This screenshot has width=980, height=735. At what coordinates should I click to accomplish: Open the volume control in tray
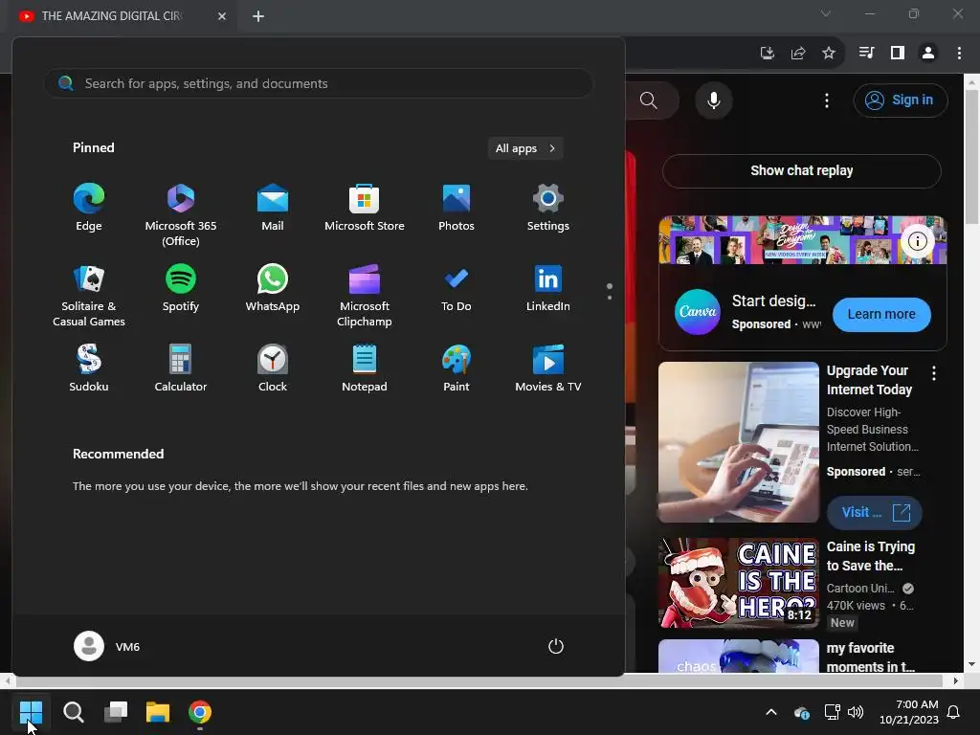tap(856, 712)
